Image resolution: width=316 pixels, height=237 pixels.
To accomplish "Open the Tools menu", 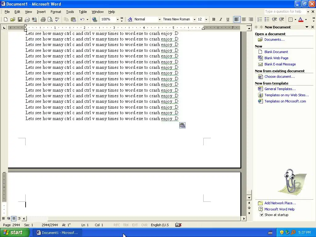I will click(x=70, y=12).
